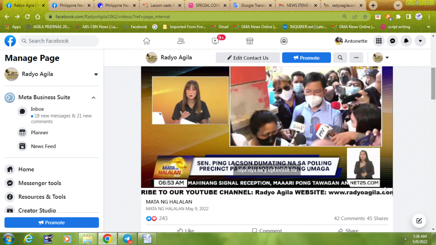The width and height of the screenshot is (436, 245).
Task: Click the page search magnifier button
Action: click(340, 58)
